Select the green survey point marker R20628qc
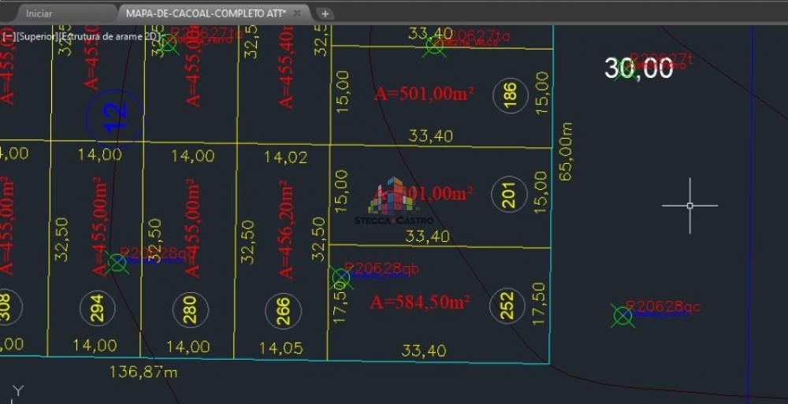The width and height of the screenshot is (788, 404). [x=623, y=316]
